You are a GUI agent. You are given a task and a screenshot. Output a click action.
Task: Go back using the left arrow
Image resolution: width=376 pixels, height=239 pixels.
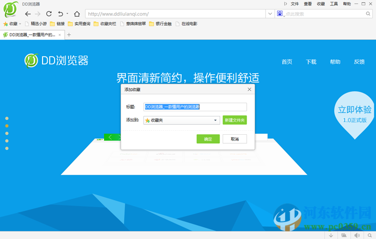tap(28, 14)
